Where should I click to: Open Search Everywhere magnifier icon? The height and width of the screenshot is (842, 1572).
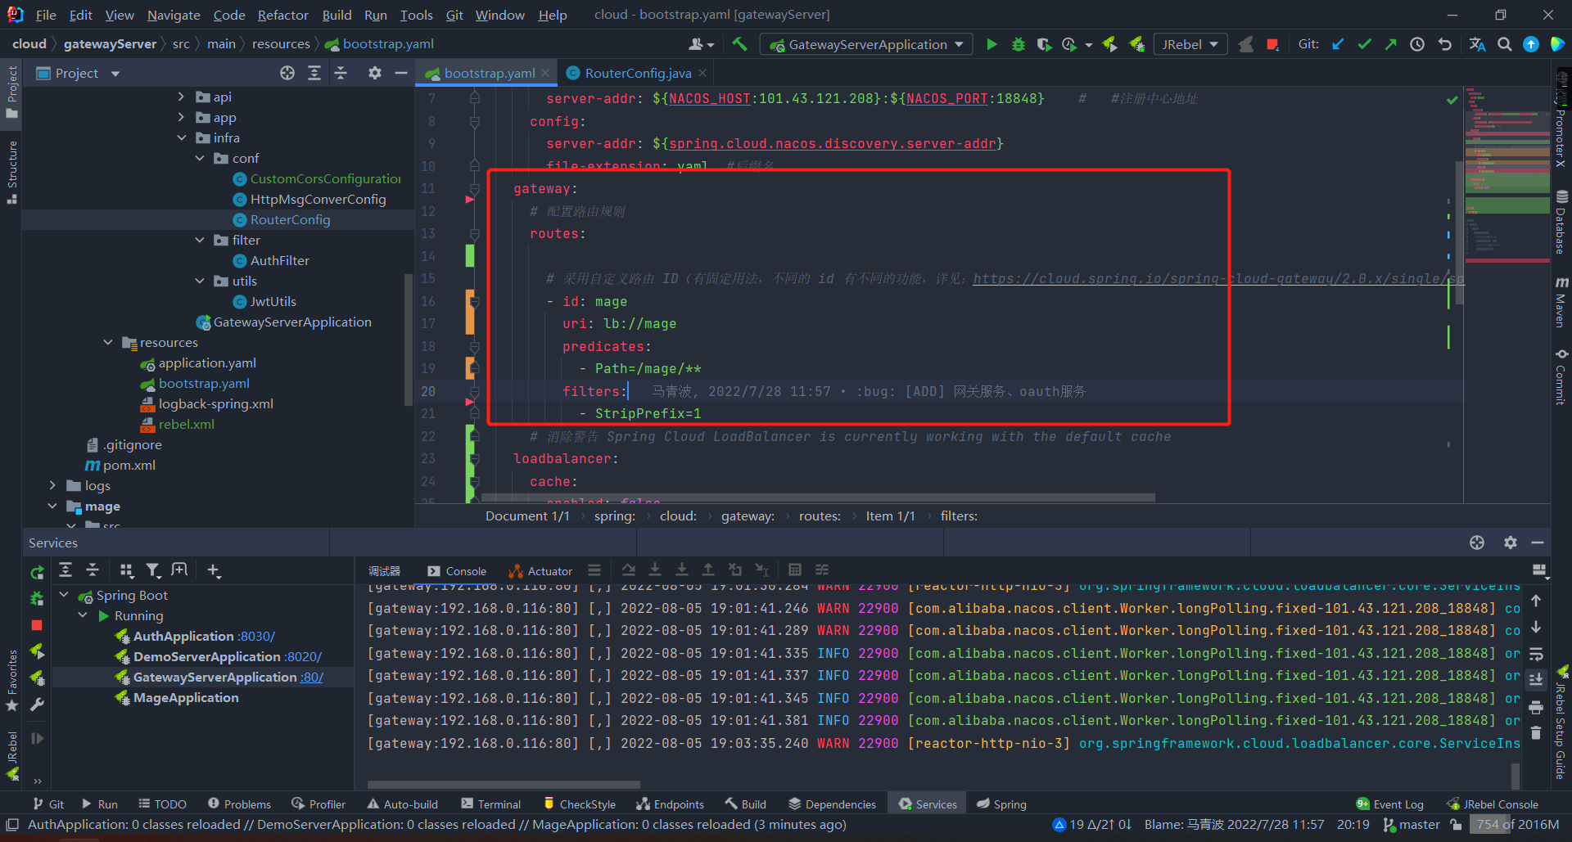click(x=1504, y=44)
